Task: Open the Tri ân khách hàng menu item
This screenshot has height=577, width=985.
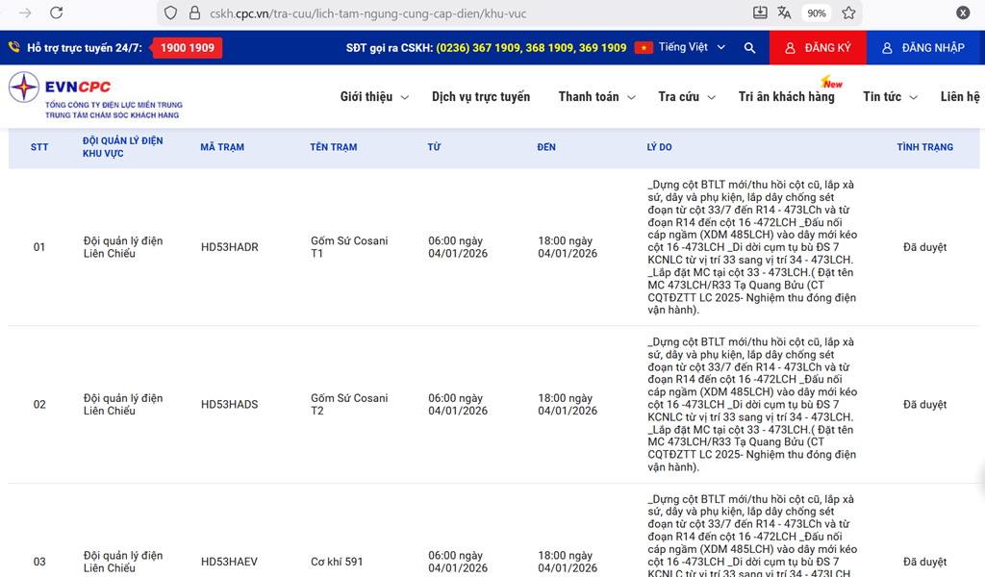Action: pos(786,97)
